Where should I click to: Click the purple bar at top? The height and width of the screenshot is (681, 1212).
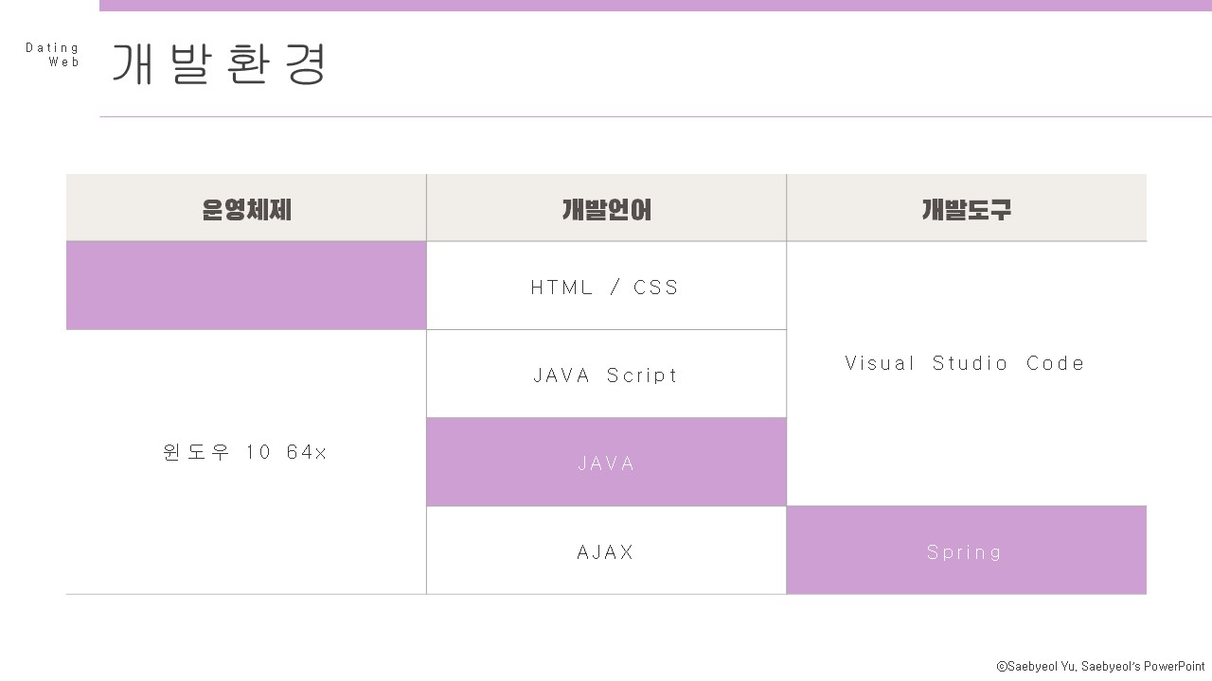[655, 6]
